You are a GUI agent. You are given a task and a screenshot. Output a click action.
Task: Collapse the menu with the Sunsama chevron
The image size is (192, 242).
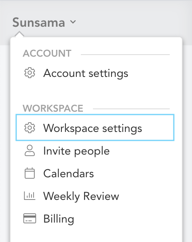73,22
